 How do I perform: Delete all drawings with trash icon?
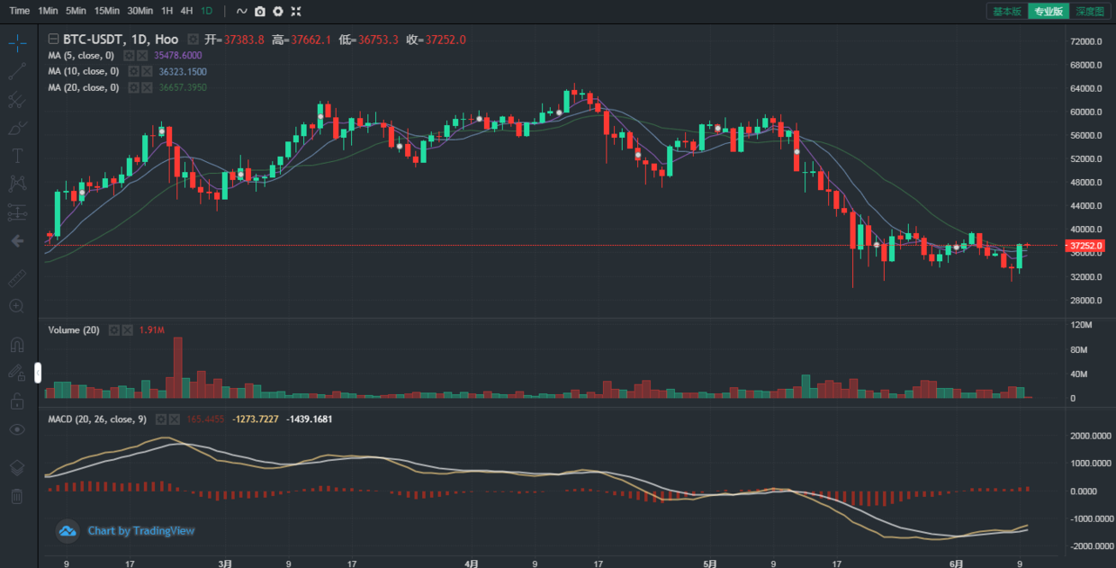(x=17, y=496)
